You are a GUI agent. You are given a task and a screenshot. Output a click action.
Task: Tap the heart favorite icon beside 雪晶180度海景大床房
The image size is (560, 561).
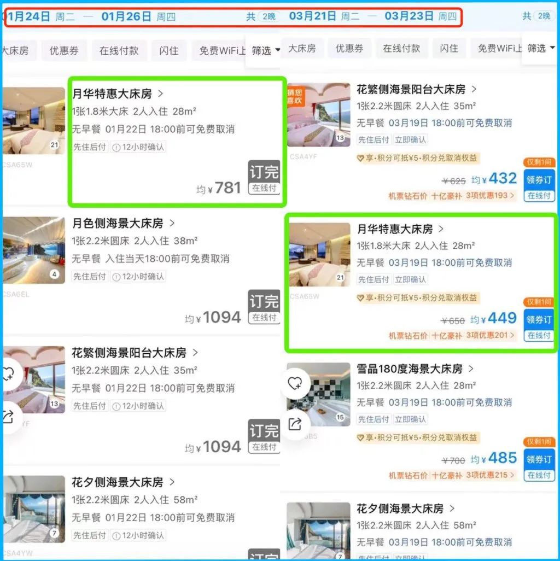(295, 383)
